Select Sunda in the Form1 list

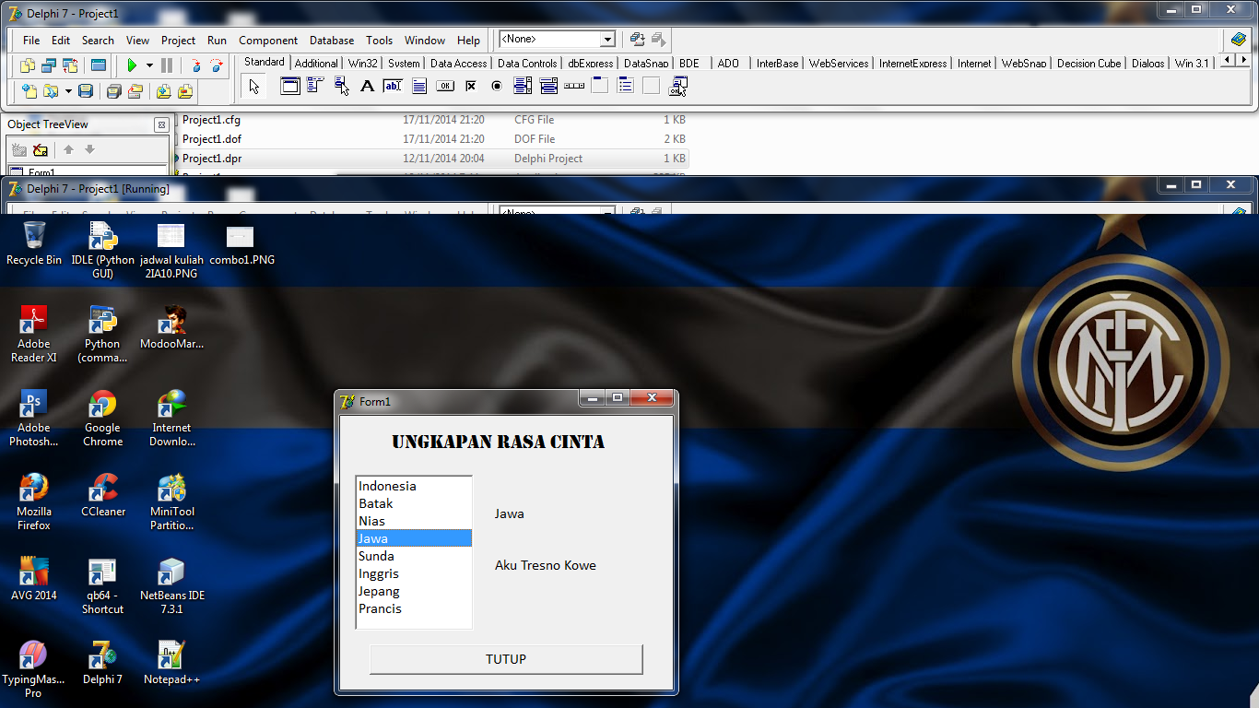[x=414, y=556]
